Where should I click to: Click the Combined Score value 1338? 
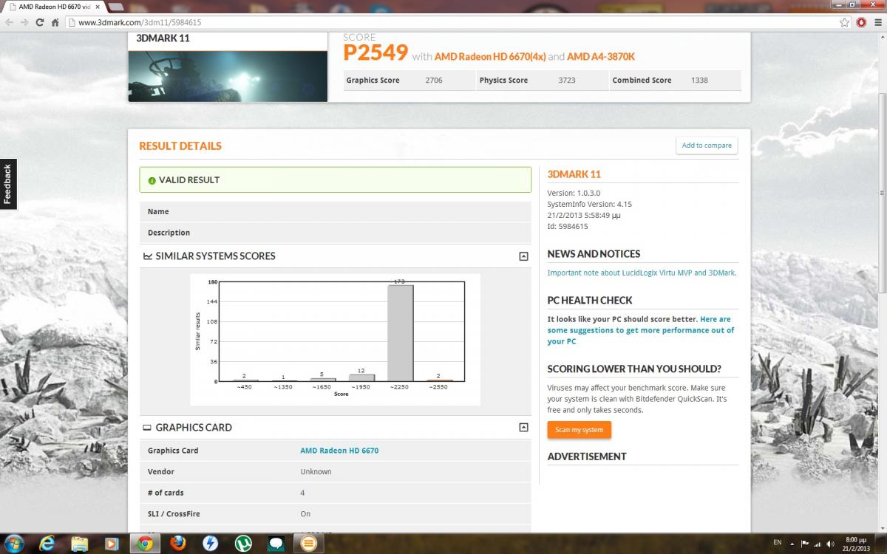tap(699, 81)
